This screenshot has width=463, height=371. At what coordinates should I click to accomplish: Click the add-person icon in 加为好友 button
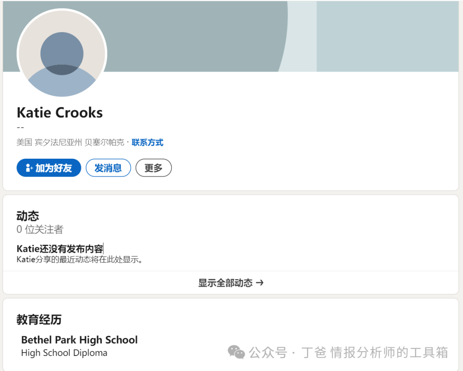coord(29,168)
